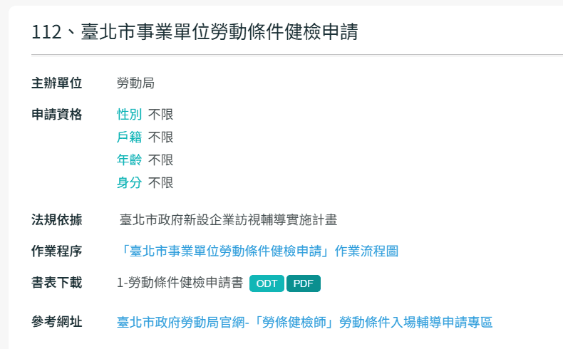Click the 書表下載 label
563x349 pixels.
57,283
